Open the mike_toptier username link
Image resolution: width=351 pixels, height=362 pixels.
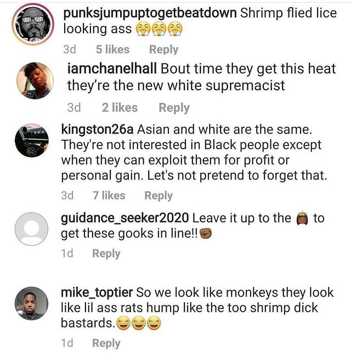pos(97,292)
